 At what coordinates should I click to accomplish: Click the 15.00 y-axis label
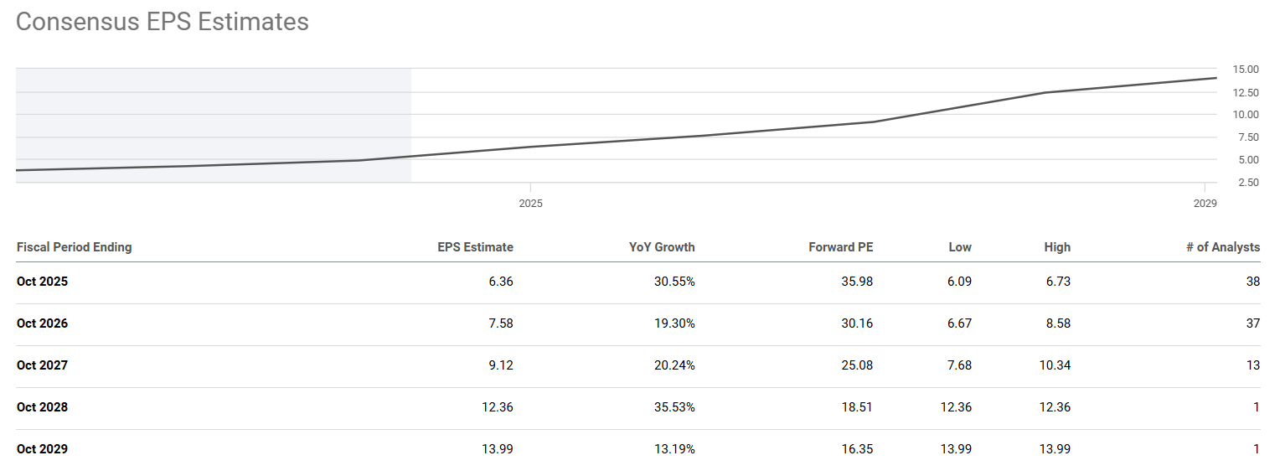point(1246,70)
